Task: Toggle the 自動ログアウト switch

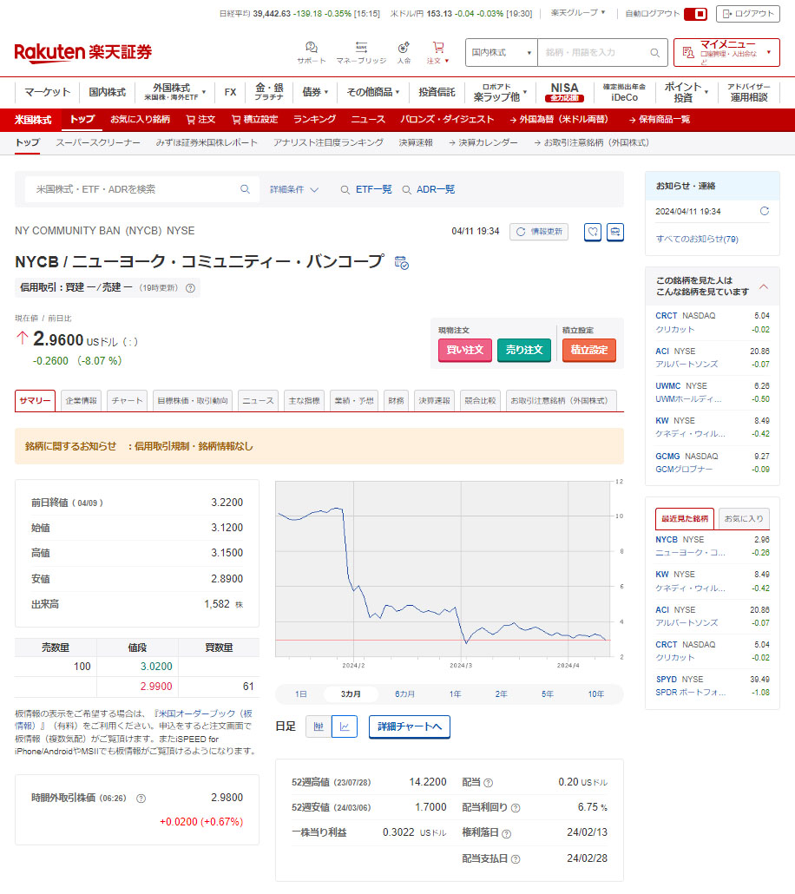Action: [695, 14]
